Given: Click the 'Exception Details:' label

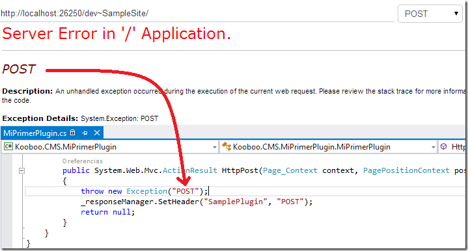Looking at the screenshot, I should coord(40,118).
